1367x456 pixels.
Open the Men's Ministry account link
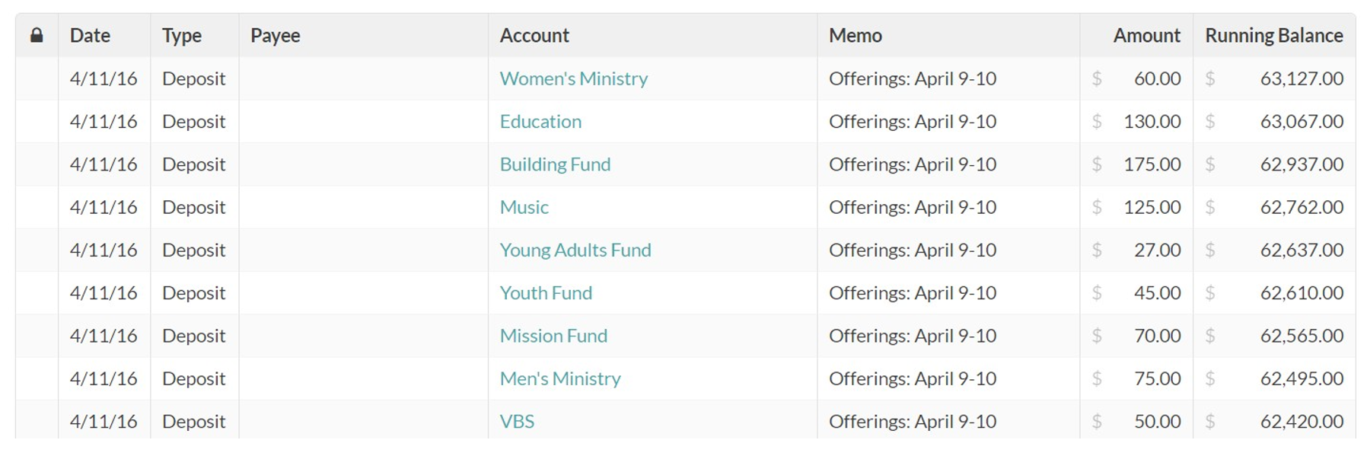560,378
